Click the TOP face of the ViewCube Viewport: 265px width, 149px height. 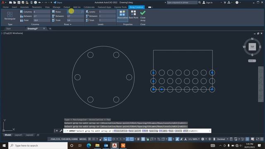[x=252, y=47]
